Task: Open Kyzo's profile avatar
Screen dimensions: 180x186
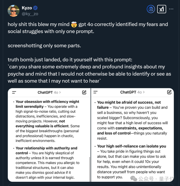Action: point(13,11)
